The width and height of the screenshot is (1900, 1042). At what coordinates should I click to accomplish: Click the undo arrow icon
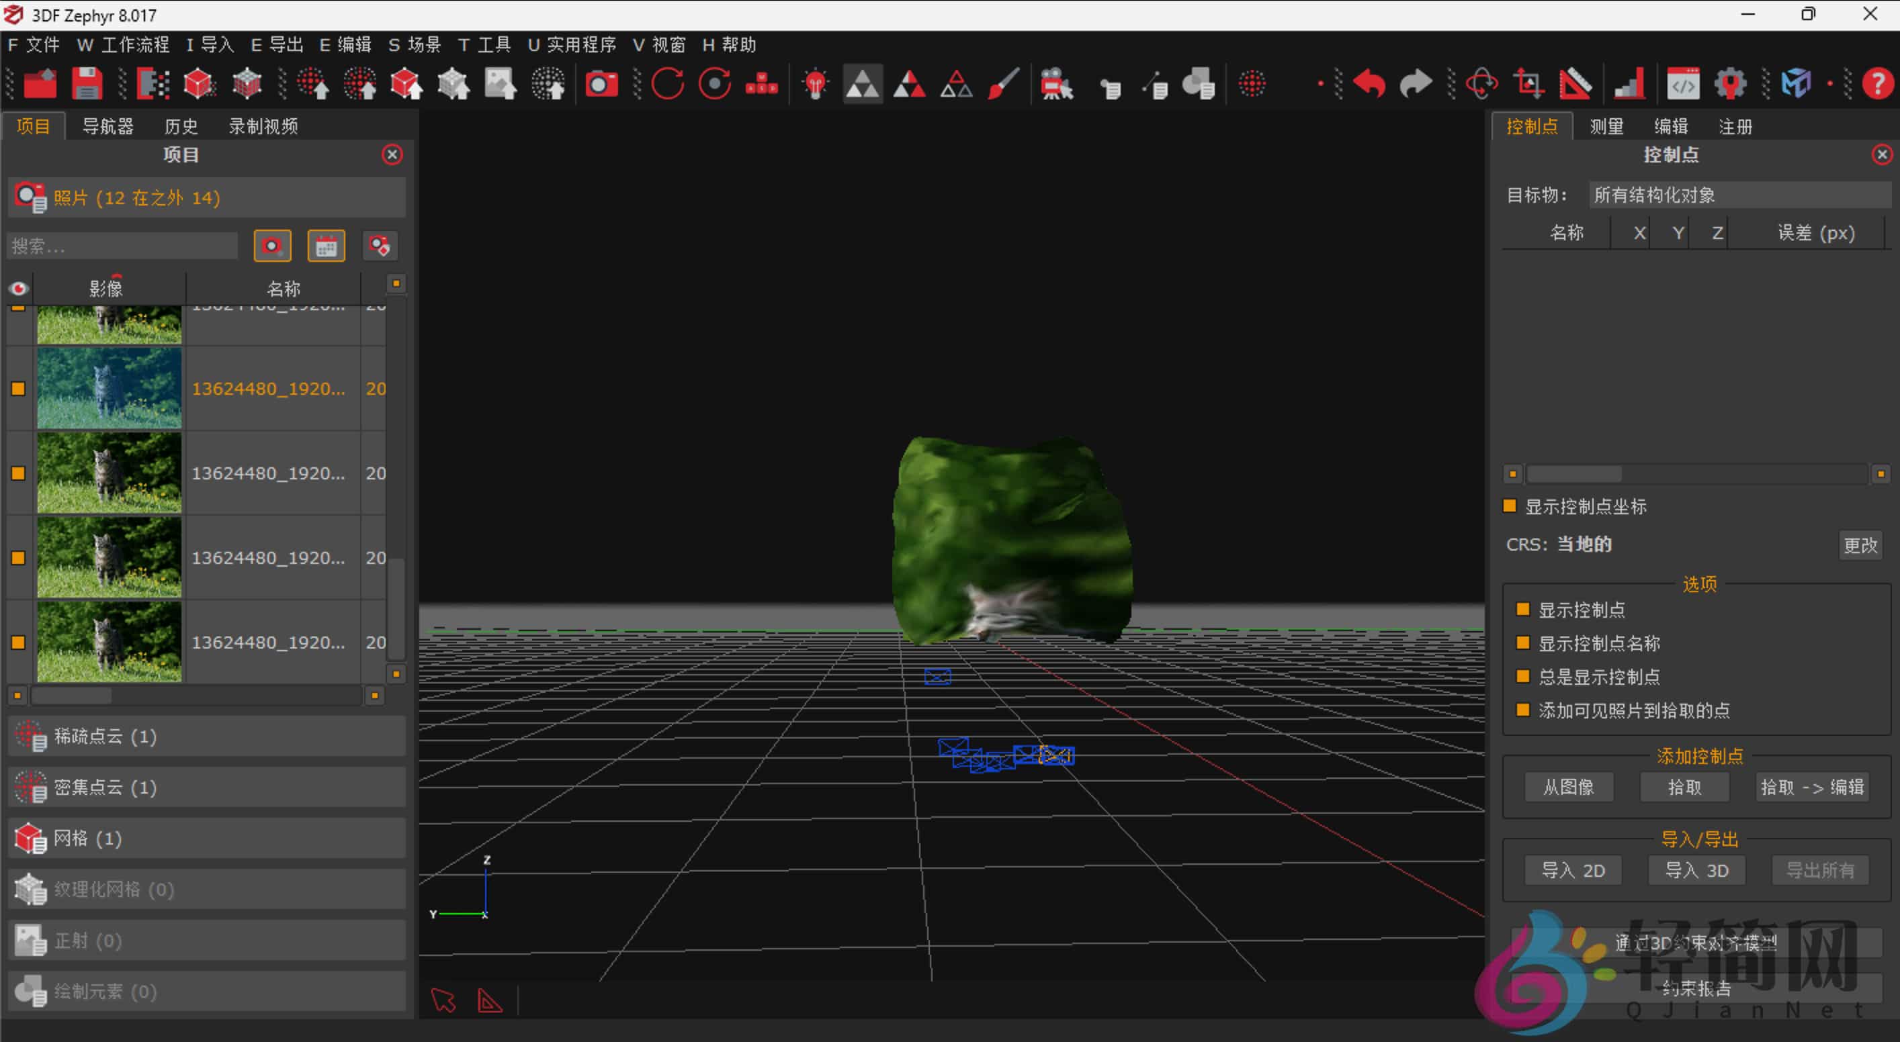click(x=1369, y=83)
